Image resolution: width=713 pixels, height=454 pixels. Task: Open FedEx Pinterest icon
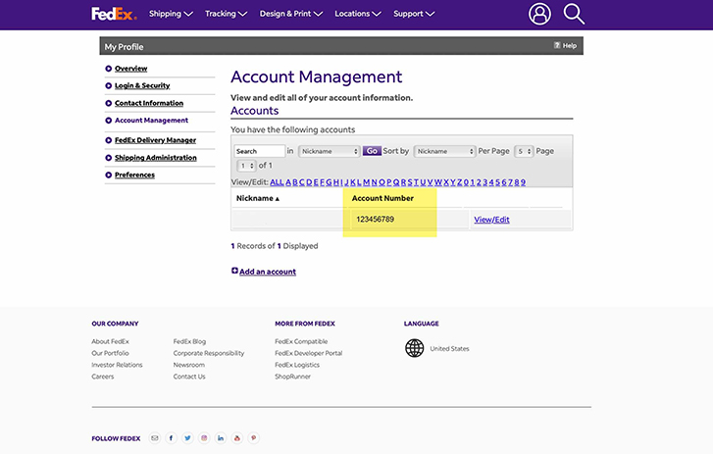254,438
